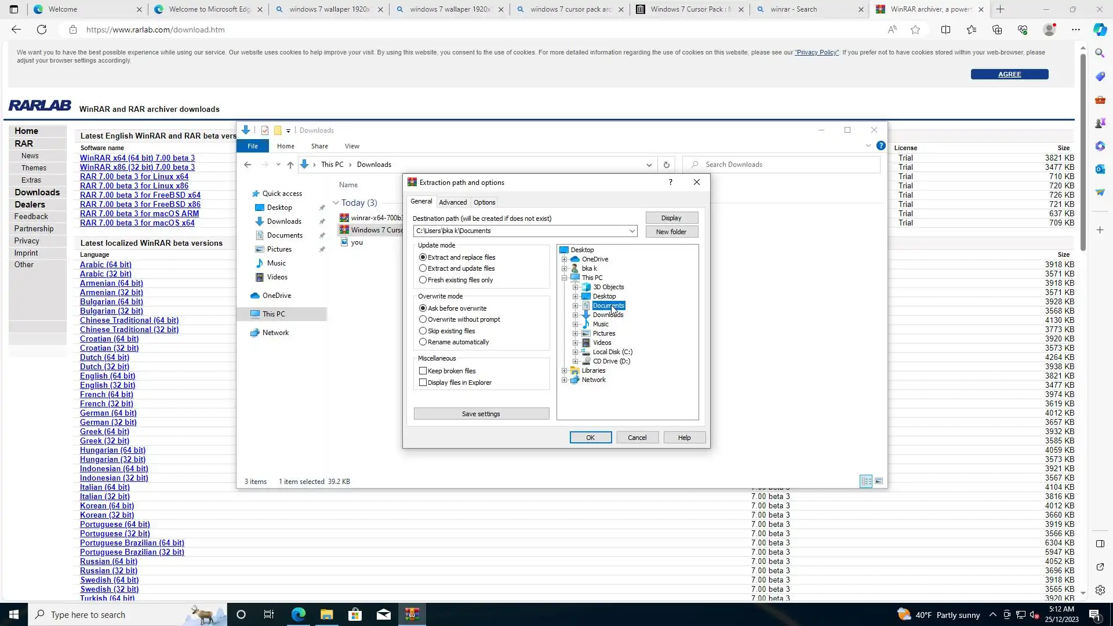Open the Microsoft Store taskbar icon
The width and height of the screenshot is (1113, 626).
pyautogui.click(x=355, y=614)
